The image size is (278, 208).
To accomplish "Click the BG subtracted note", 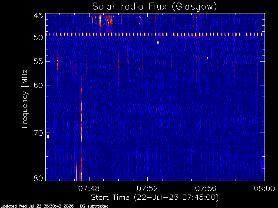I will pos(94,206).
